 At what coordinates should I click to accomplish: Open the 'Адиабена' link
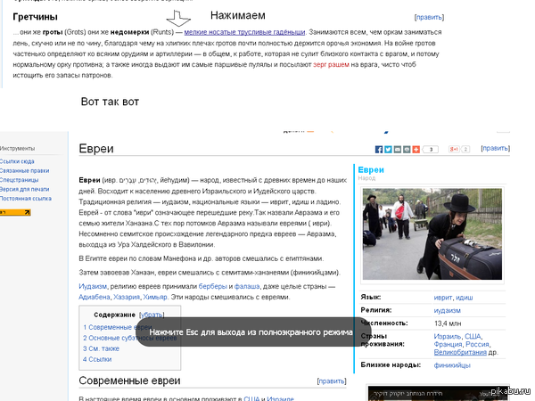(95, 297)
